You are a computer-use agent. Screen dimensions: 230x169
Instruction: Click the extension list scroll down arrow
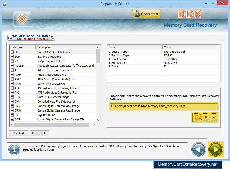98,120
